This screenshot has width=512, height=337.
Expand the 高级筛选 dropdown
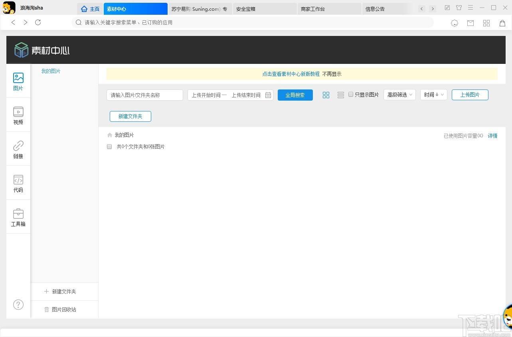[399, 95]
